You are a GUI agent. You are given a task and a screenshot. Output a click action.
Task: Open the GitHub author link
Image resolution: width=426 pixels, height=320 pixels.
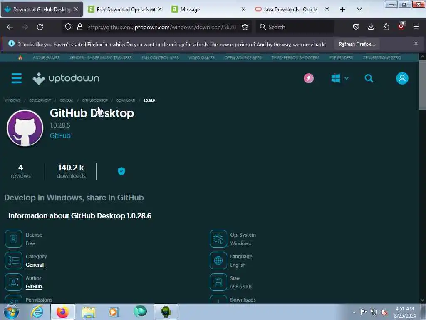coord(34,287)
